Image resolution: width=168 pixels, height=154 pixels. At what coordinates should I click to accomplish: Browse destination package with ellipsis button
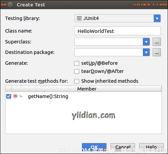(157, 52)
